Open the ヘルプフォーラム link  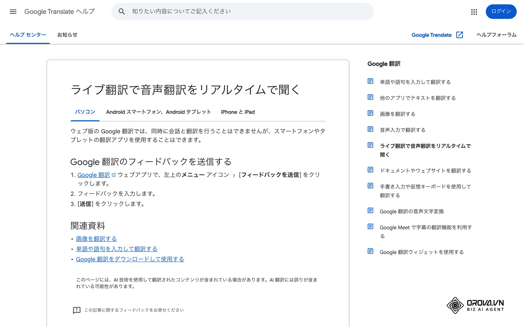pyautogui.click(x=496, y=35)
